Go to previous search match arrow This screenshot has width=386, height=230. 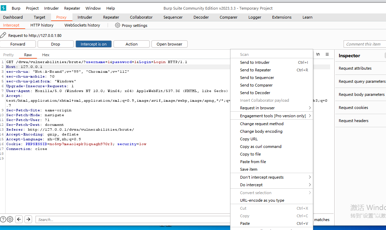coord(19,219)
